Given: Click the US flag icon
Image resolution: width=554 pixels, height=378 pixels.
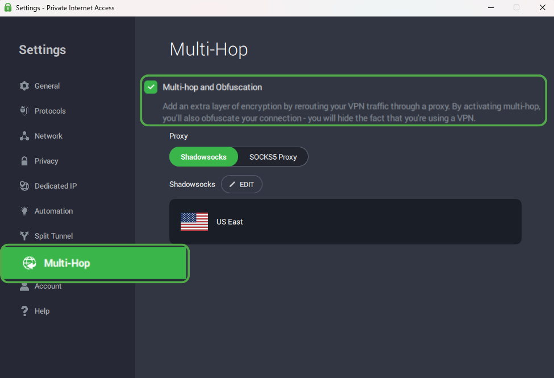Looking at the screenshot, I should 194,222.
